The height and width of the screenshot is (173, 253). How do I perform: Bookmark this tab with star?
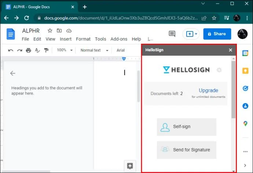(x=214, y=18)
